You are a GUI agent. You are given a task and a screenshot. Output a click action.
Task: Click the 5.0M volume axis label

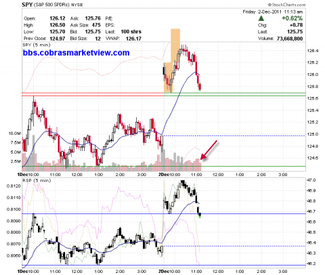pyautogui.click(x=16, y=152)
